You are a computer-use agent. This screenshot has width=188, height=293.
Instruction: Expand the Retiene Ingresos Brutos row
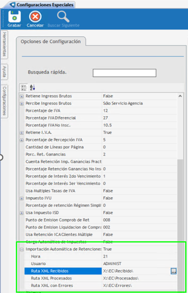22,96
